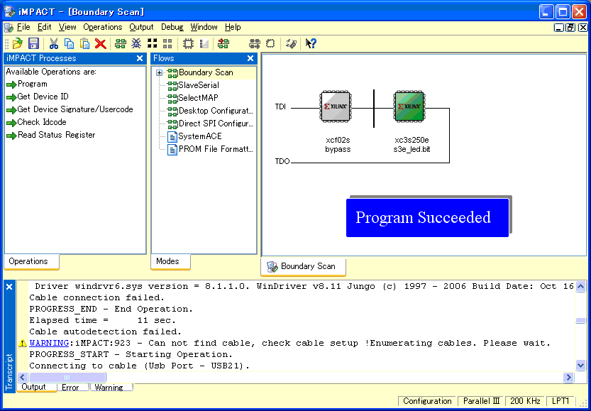
Task: Click the 200 KHz status bar entry
Action: 525,401
